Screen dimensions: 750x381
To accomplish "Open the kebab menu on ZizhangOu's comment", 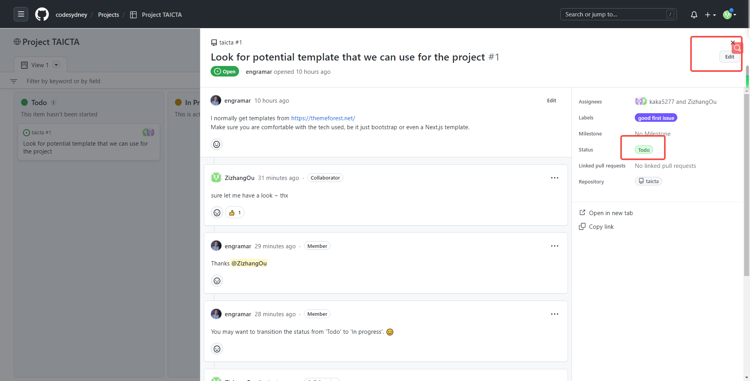I will click(x=555, y=178).
